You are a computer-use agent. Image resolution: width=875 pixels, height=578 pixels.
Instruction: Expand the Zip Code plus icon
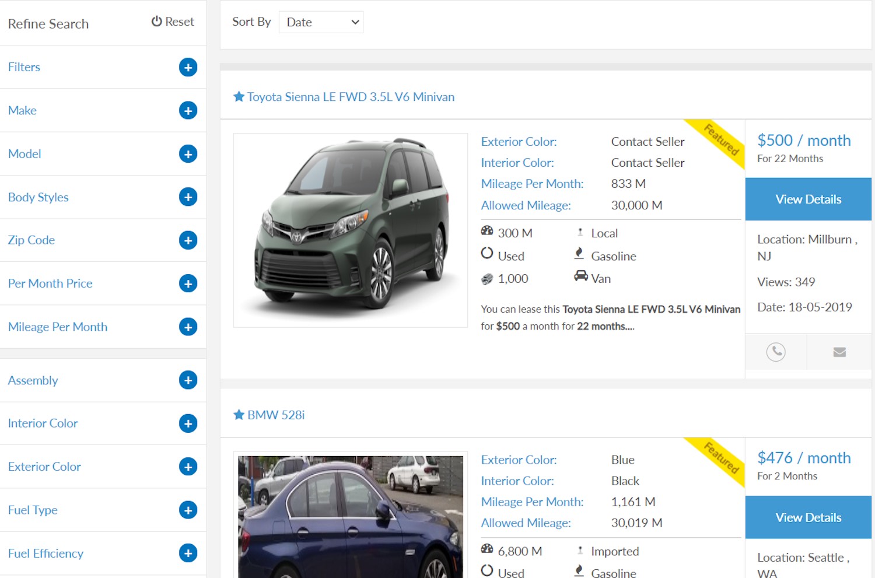coord(188,240)
